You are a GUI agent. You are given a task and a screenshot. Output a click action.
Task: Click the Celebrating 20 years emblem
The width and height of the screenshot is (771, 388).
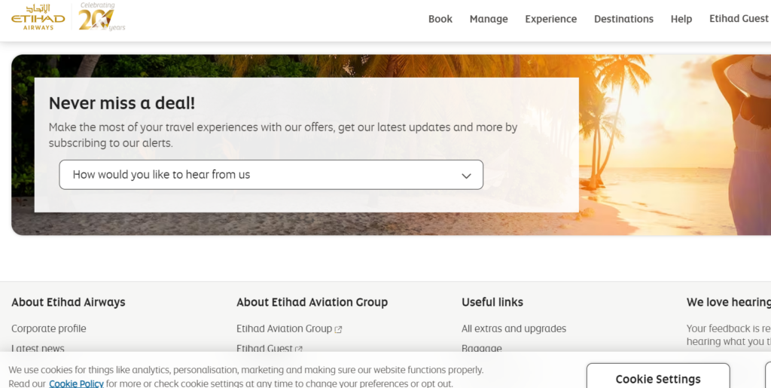point(102,17)
